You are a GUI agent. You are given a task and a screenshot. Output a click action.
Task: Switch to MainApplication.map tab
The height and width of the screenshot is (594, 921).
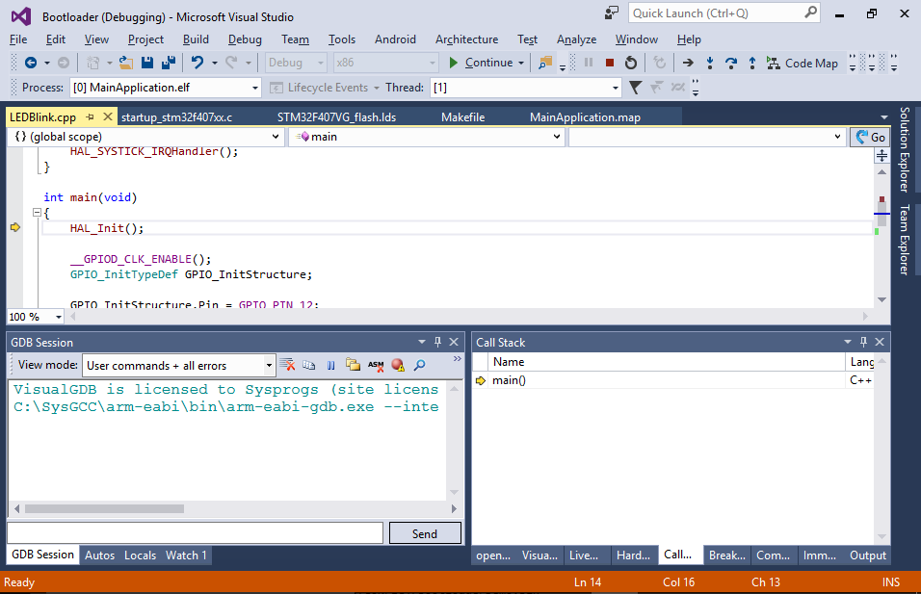tap(585, 117)
